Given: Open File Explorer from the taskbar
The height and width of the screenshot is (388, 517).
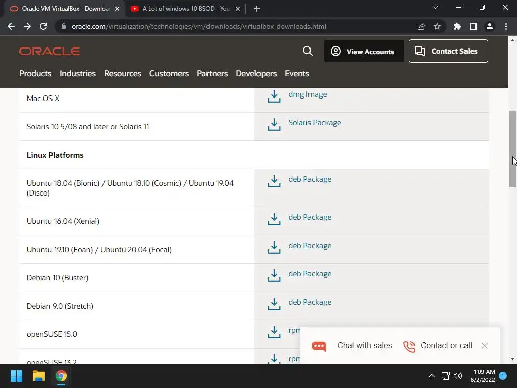Looking at the screenshot, I should (38, 376).
